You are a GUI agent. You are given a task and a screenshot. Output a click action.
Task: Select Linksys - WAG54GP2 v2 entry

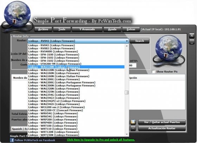click(x=76, y=101)
